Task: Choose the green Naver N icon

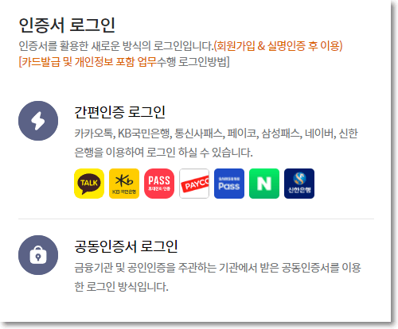Action: click(264, 184)
